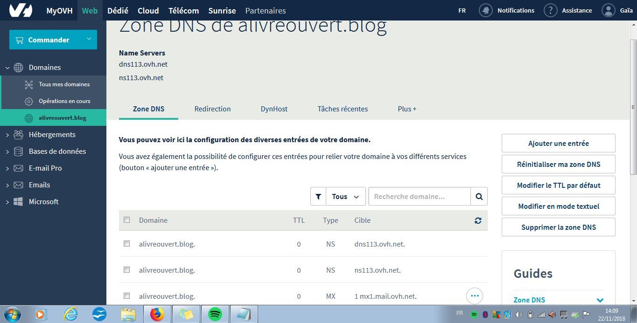Image resolution: width=637 pixels, height=323 pixels.
Task: Check the dns113.ovh.net NS record checkbox
Action: point(126,244)
